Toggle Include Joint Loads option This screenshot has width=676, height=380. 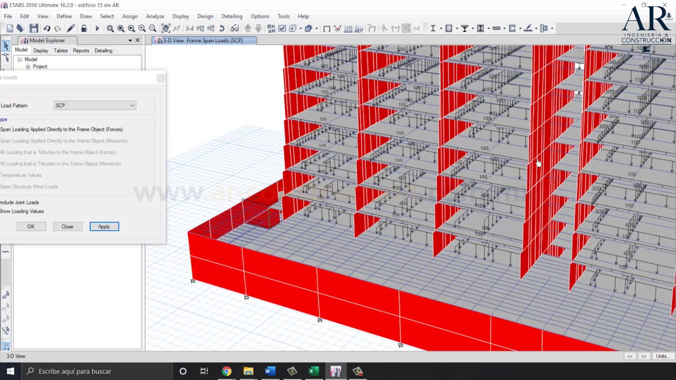click(20, 203)
